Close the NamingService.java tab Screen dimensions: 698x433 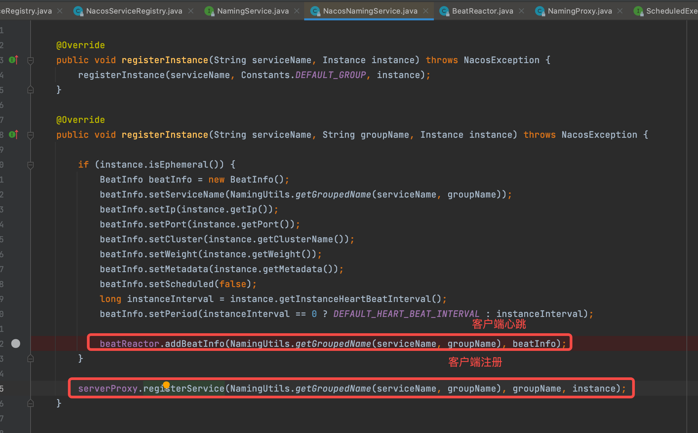pyautogui.click(x=297, y=11)
